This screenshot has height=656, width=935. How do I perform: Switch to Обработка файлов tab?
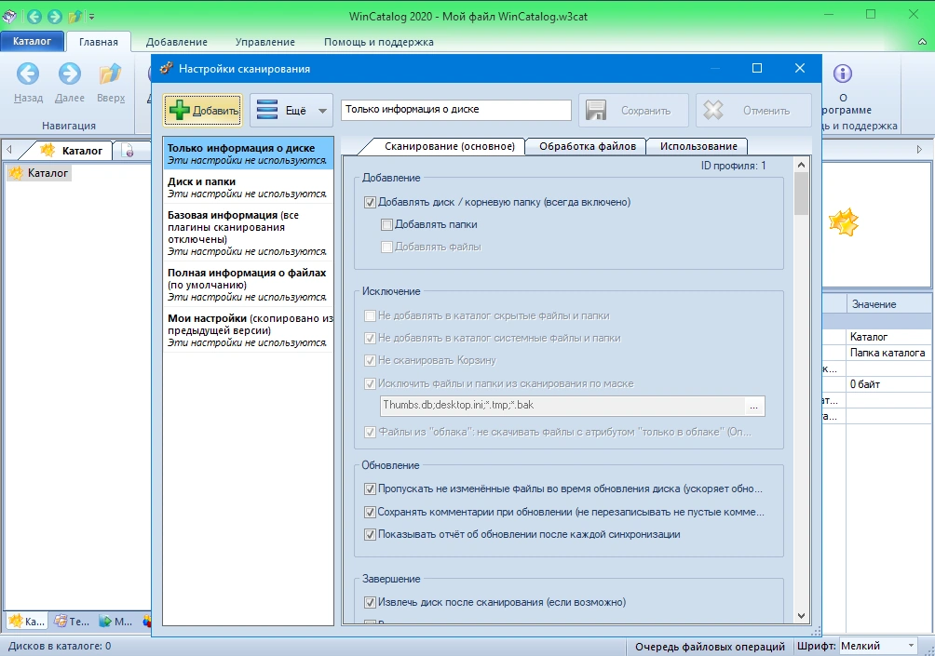588,146
